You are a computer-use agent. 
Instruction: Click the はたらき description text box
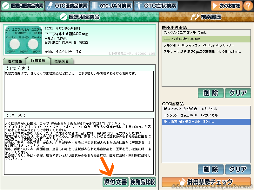pyautogui.click(x=79, y=91)
